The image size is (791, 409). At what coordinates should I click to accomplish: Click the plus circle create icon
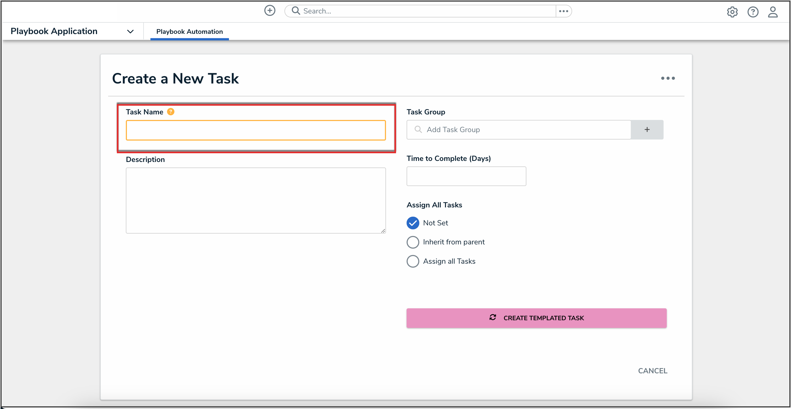(270, 11)
